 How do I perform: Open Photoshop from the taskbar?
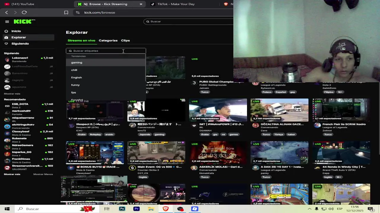coord(122,209)
